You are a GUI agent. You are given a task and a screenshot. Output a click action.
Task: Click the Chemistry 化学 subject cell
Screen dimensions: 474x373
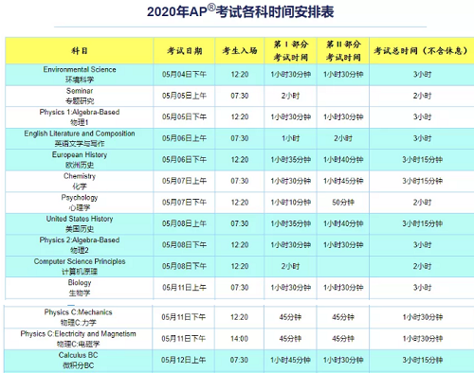click(x=80, y=181)
